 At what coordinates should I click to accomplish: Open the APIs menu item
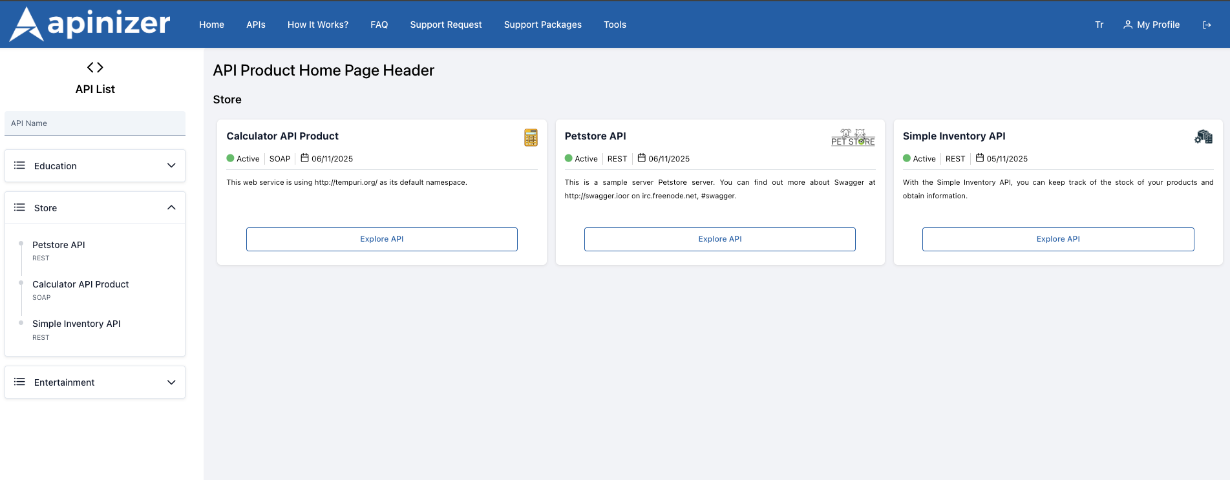[255, 25]
